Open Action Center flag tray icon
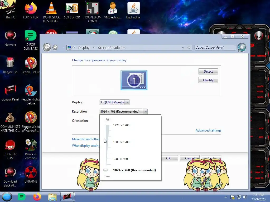The width and height of the screenshot is (270, 202). 233,197
